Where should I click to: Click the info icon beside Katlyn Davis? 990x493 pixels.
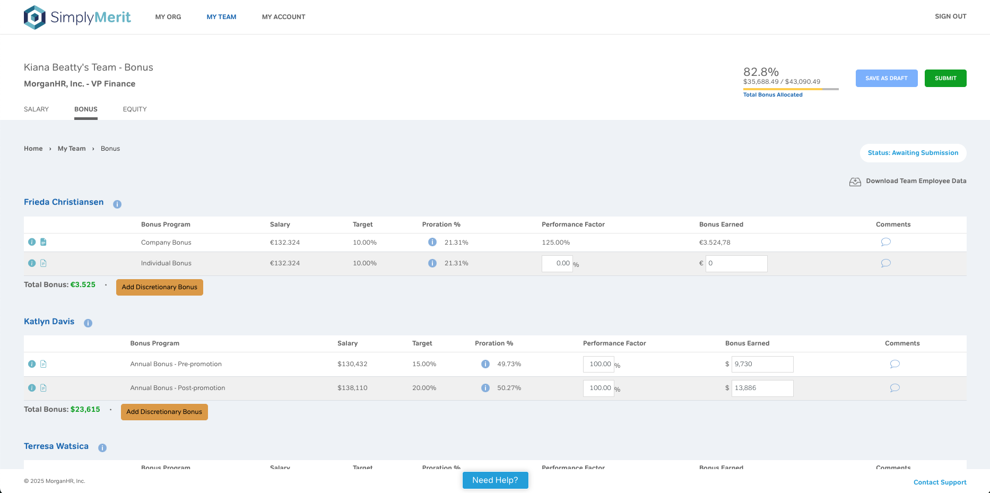pyautogui.click(x=88, y=323)
